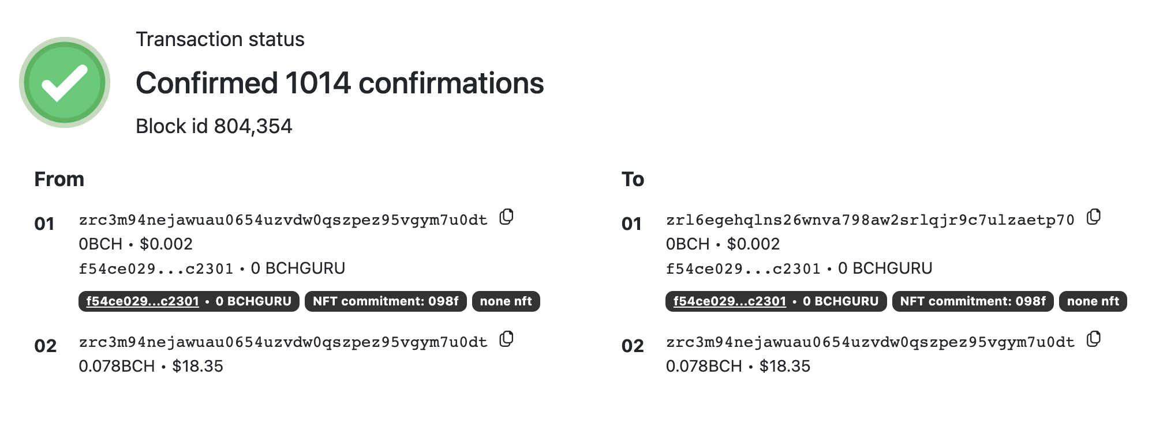
Task: Click the From 'none nft' badge
Action: click(x=506, y=301)
